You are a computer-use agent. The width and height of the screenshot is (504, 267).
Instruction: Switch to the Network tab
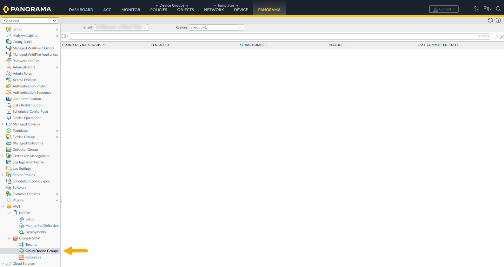click(214, 10)
